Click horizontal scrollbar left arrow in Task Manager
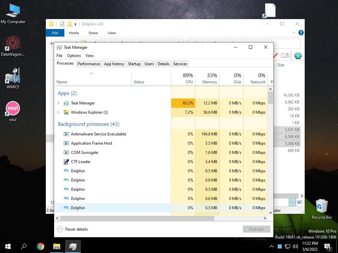The image size is (338, 253). click(57, 218)
